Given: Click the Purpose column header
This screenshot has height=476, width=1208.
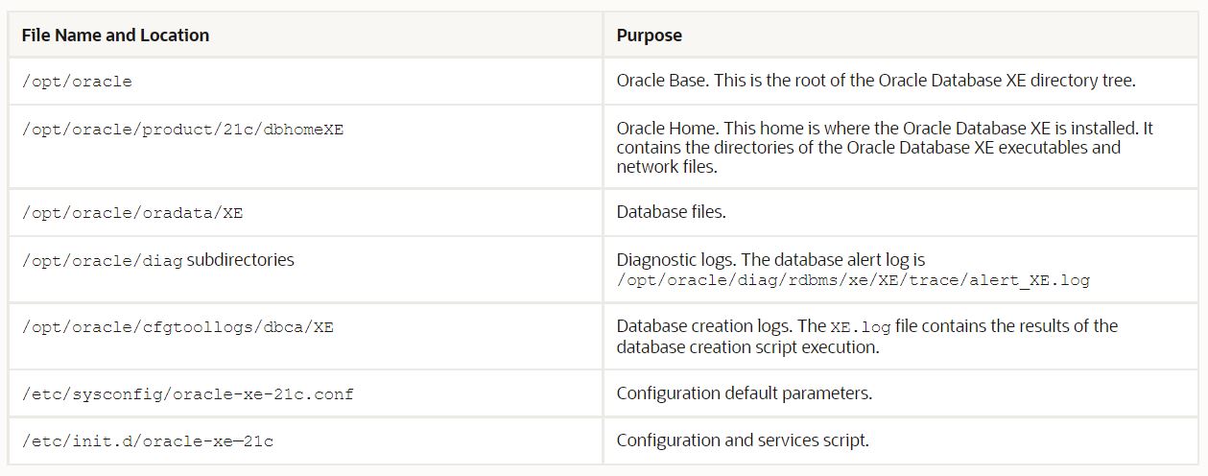Looking at the screenshot, I should click(649, 36).
